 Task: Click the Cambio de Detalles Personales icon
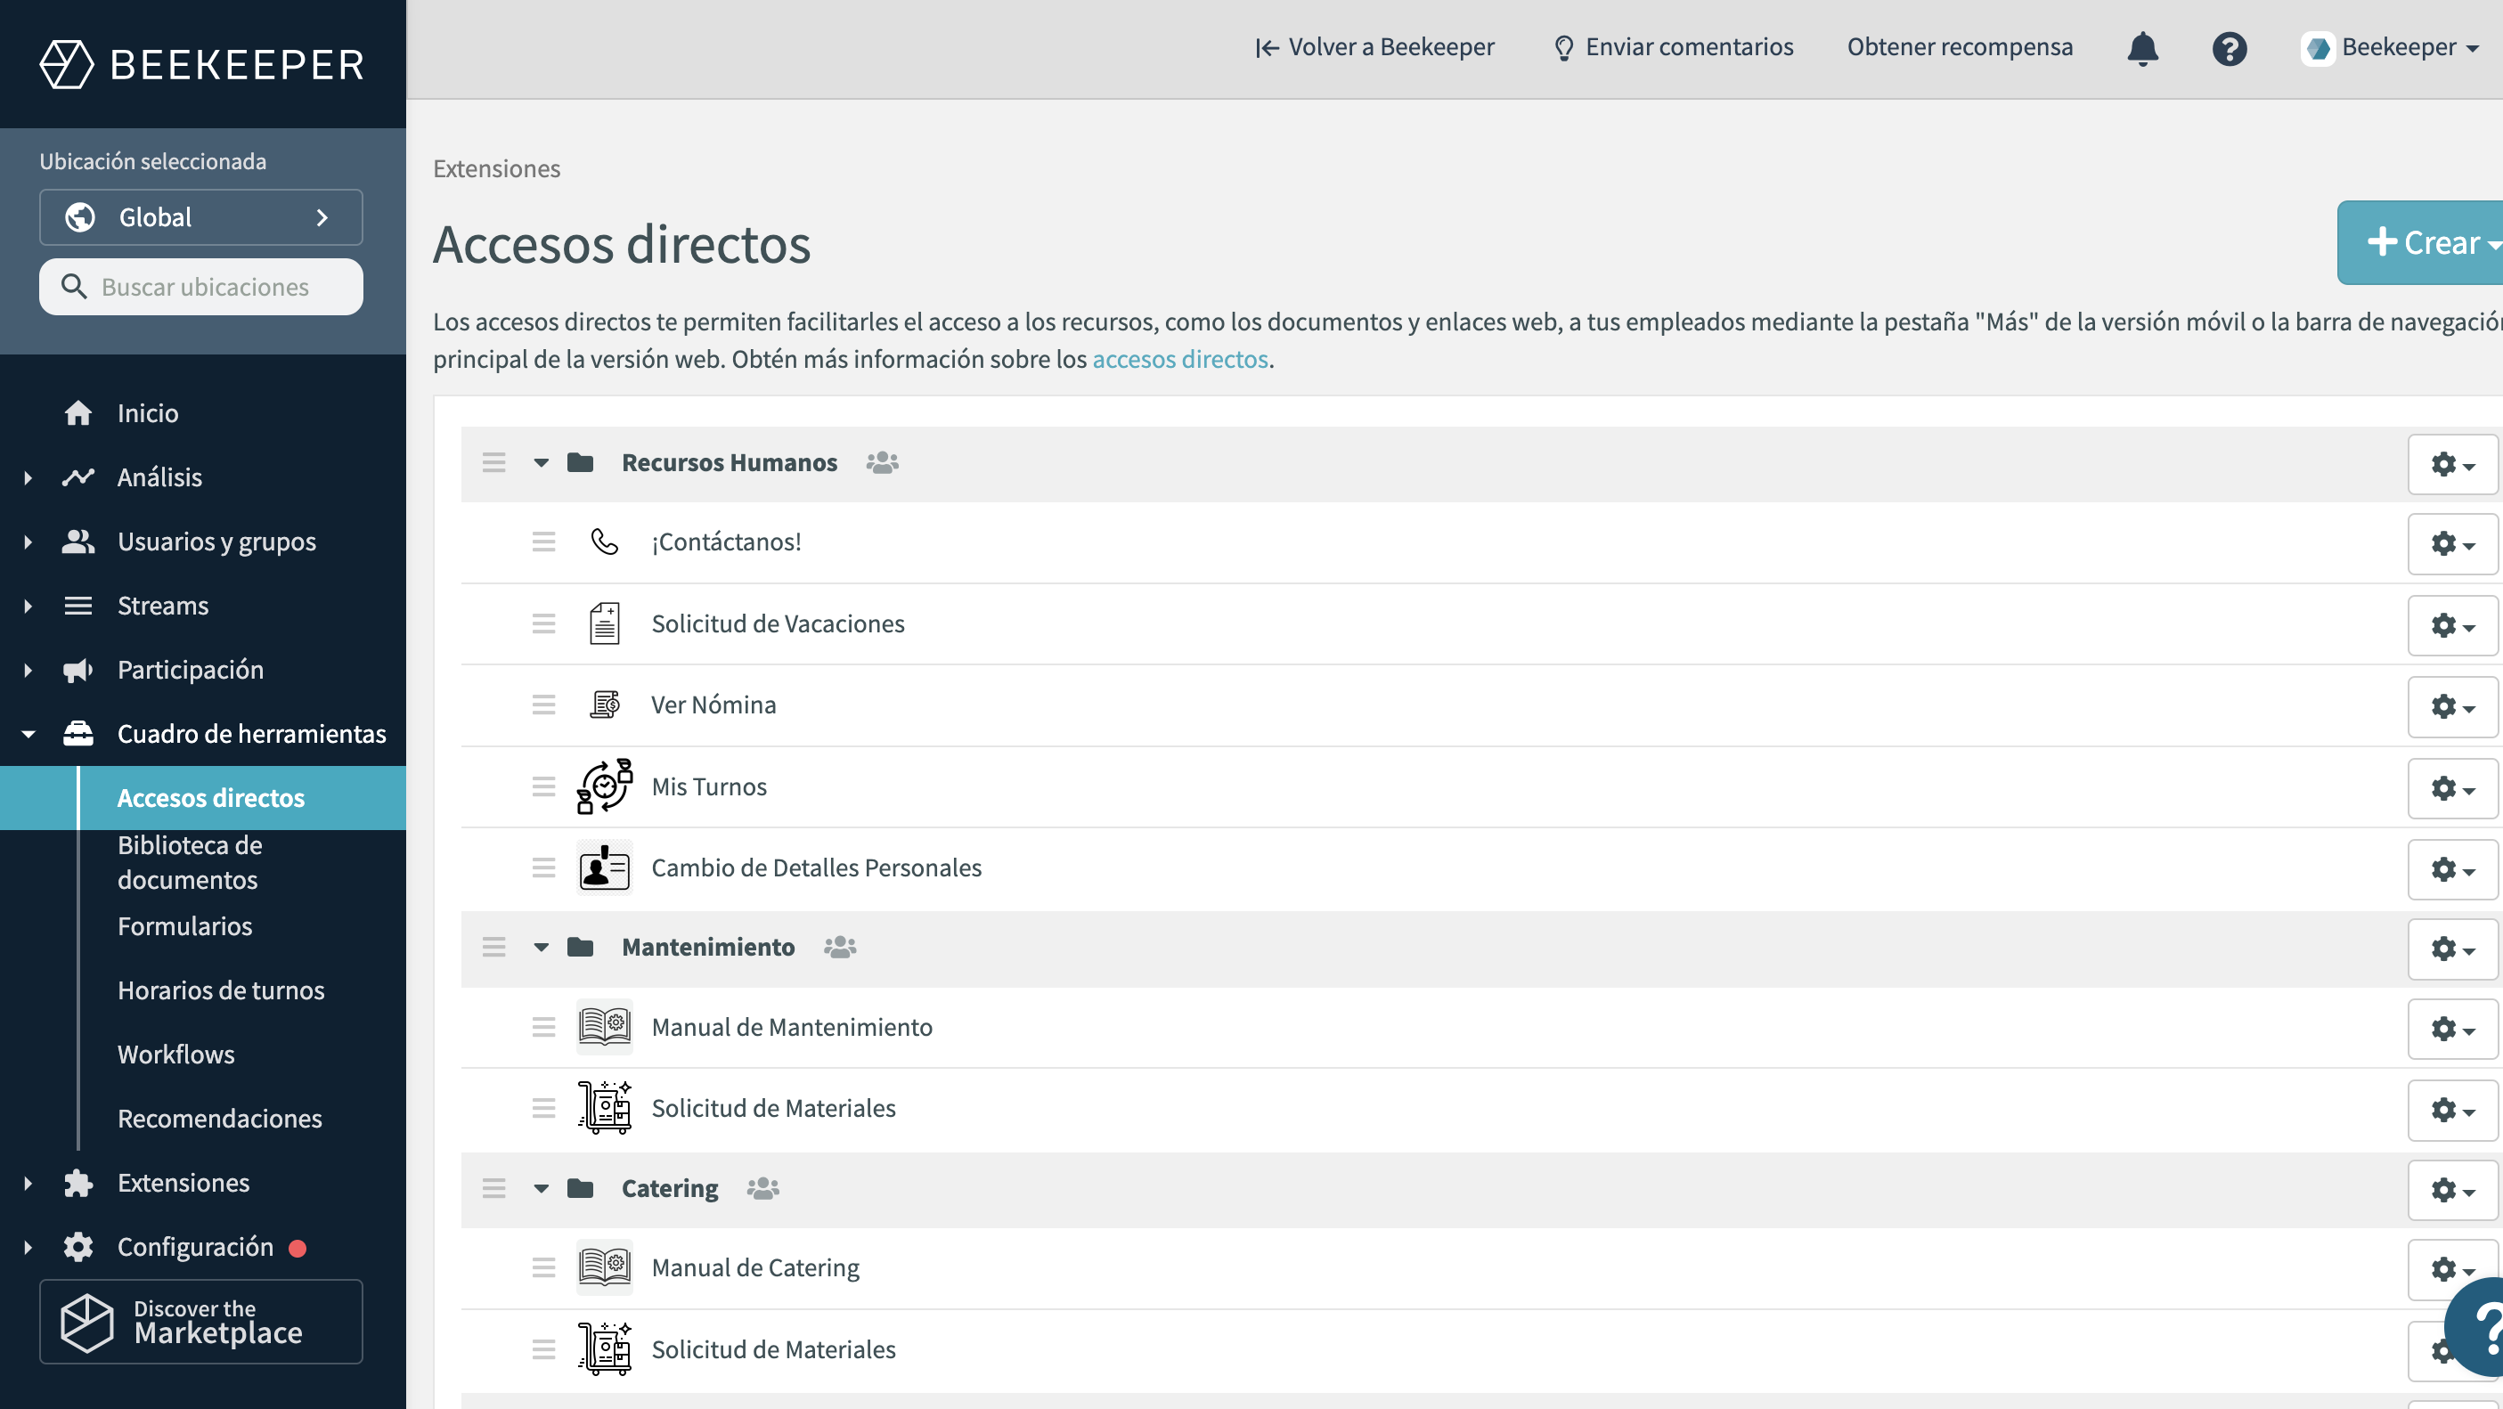click(x=605, y=867)
